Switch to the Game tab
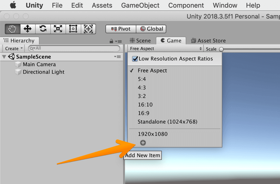This screenshot has width=280, height=184. pyautogui.click(x=171, y=41)
